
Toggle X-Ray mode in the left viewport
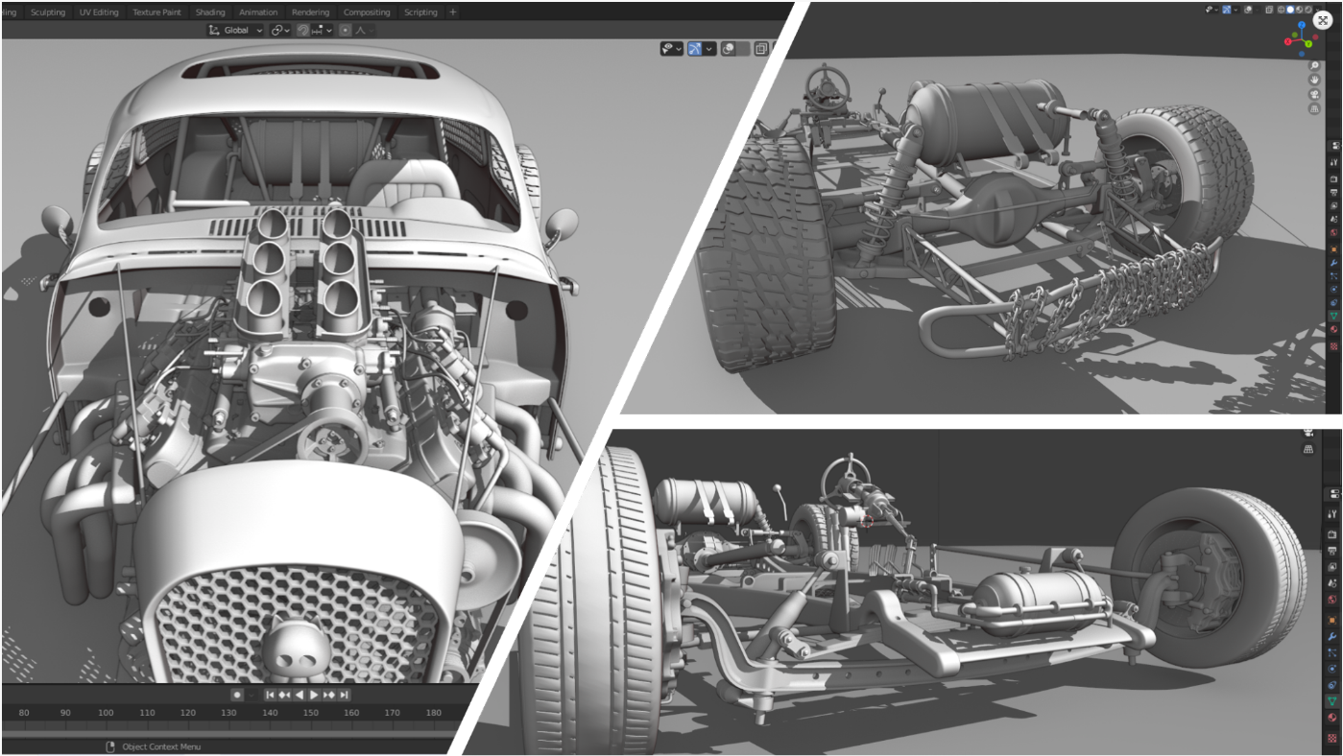761,48
